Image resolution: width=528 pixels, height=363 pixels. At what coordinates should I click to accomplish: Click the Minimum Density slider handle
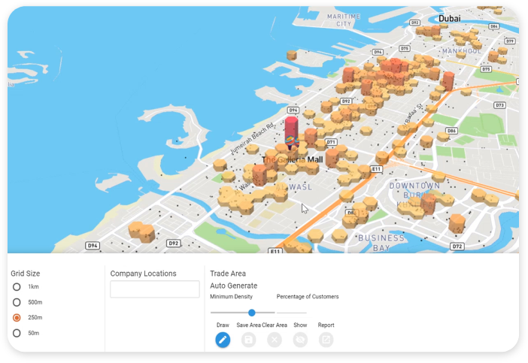tap(251, 313)
